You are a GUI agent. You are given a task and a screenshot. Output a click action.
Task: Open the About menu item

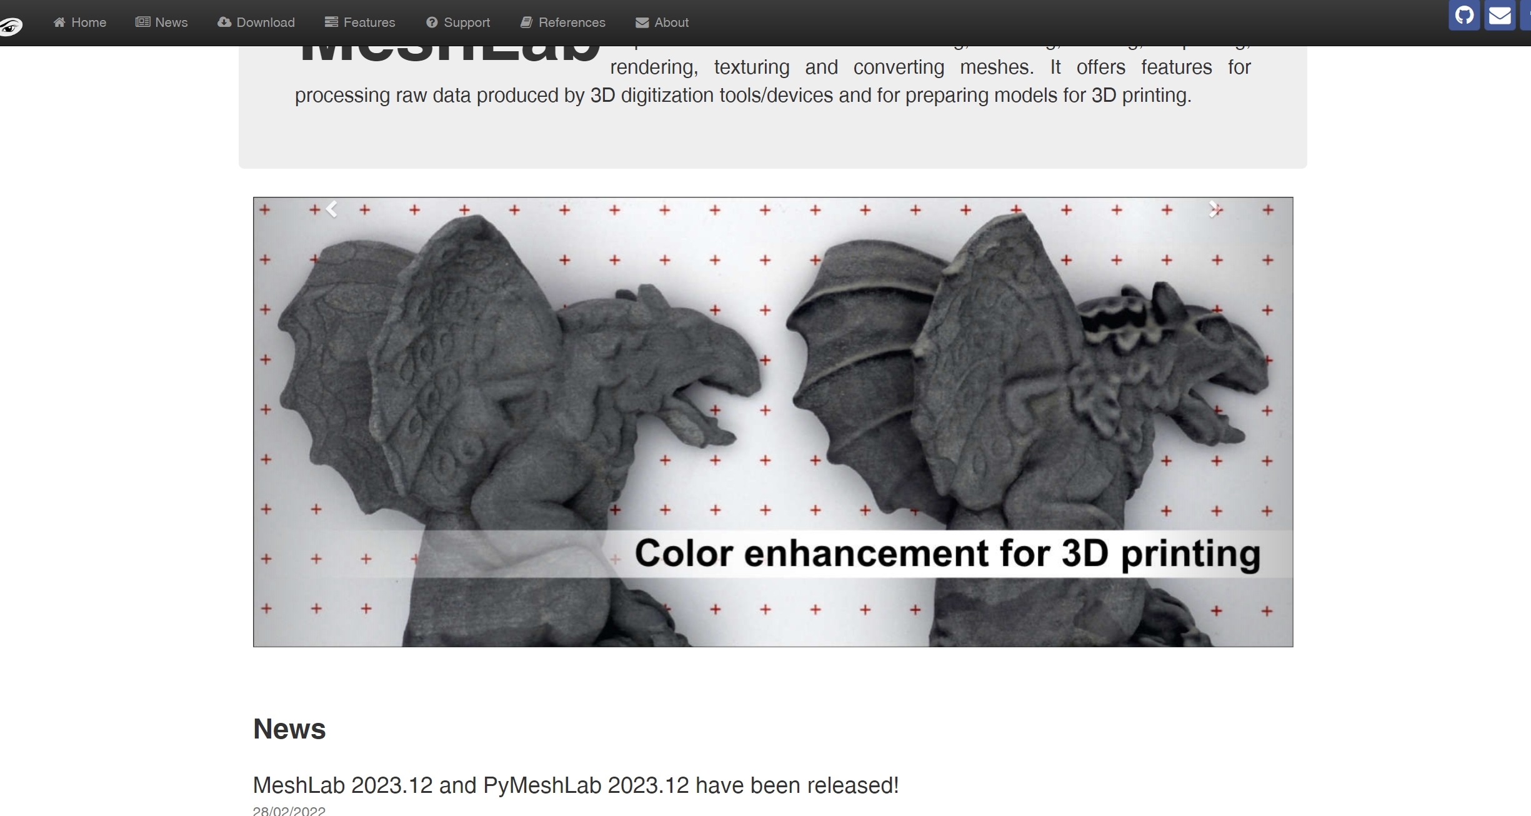point(662,22)
